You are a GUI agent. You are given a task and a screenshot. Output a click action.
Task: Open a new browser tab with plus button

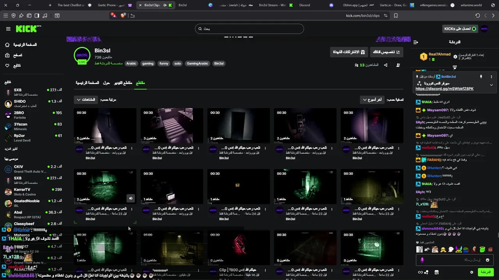coord(50,5)
